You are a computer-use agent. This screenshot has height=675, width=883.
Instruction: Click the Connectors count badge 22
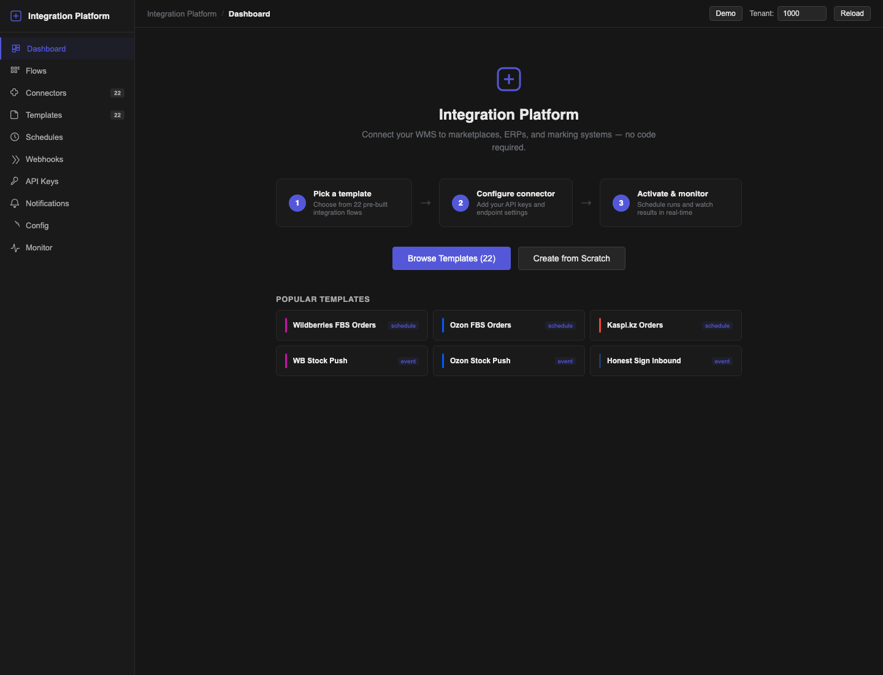click(x=117, y=93)
